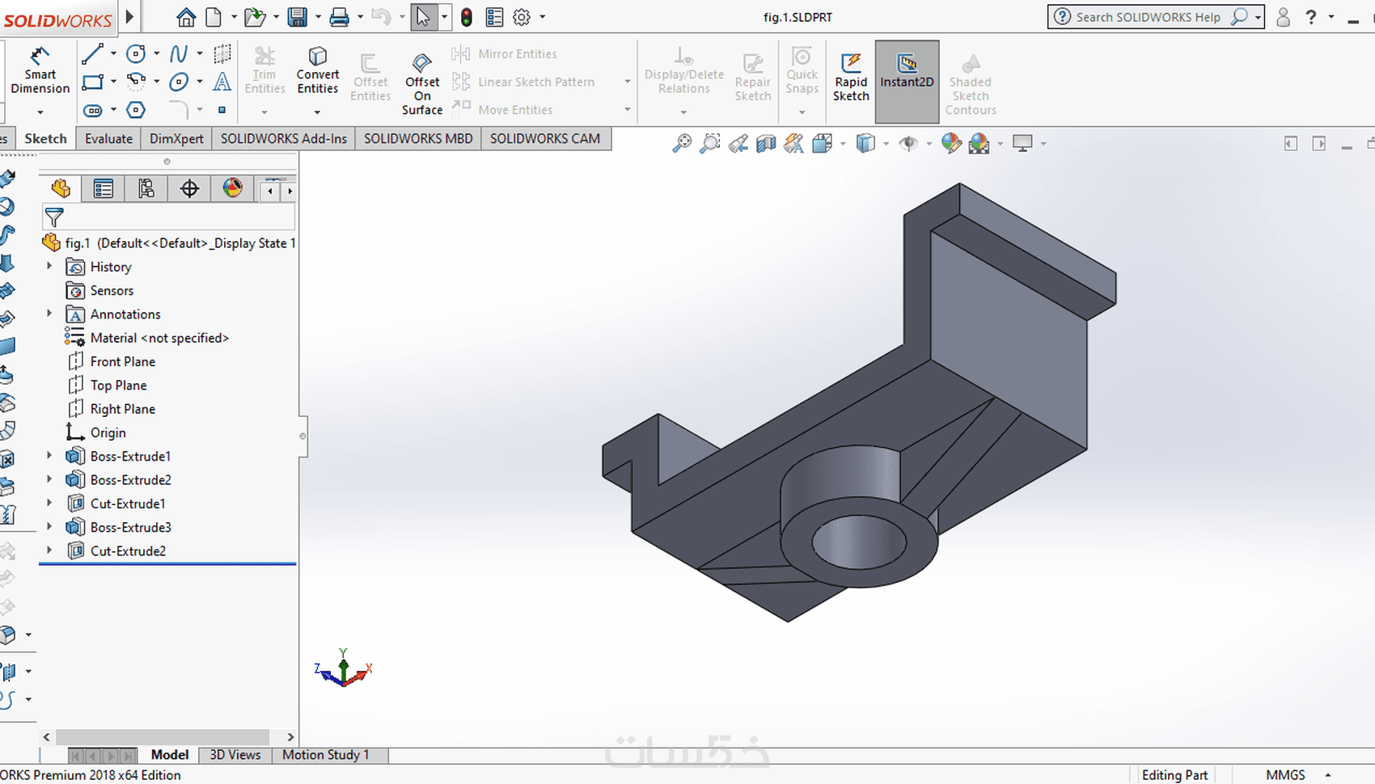Screen dimensions: 1375x784
Task: Click the Print icon
Action: [x=339, y=17]
